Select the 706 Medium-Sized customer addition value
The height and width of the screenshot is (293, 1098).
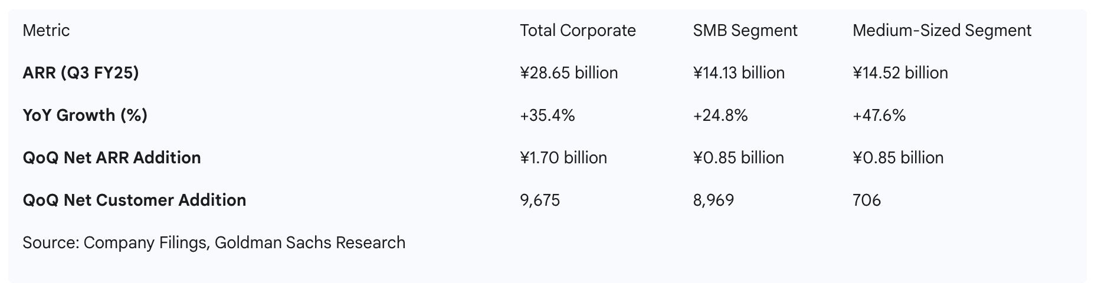pos(866,200)
